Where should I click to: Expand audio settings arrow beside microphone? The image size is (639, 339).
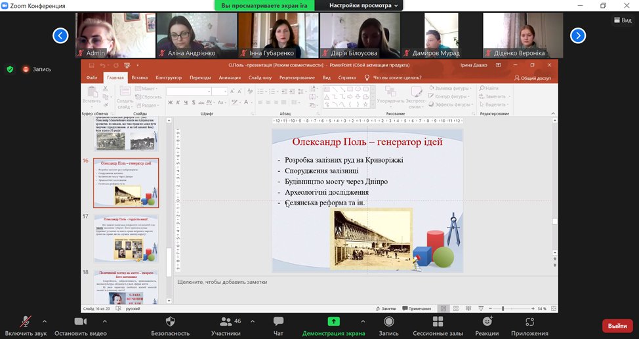click(45, 321)
